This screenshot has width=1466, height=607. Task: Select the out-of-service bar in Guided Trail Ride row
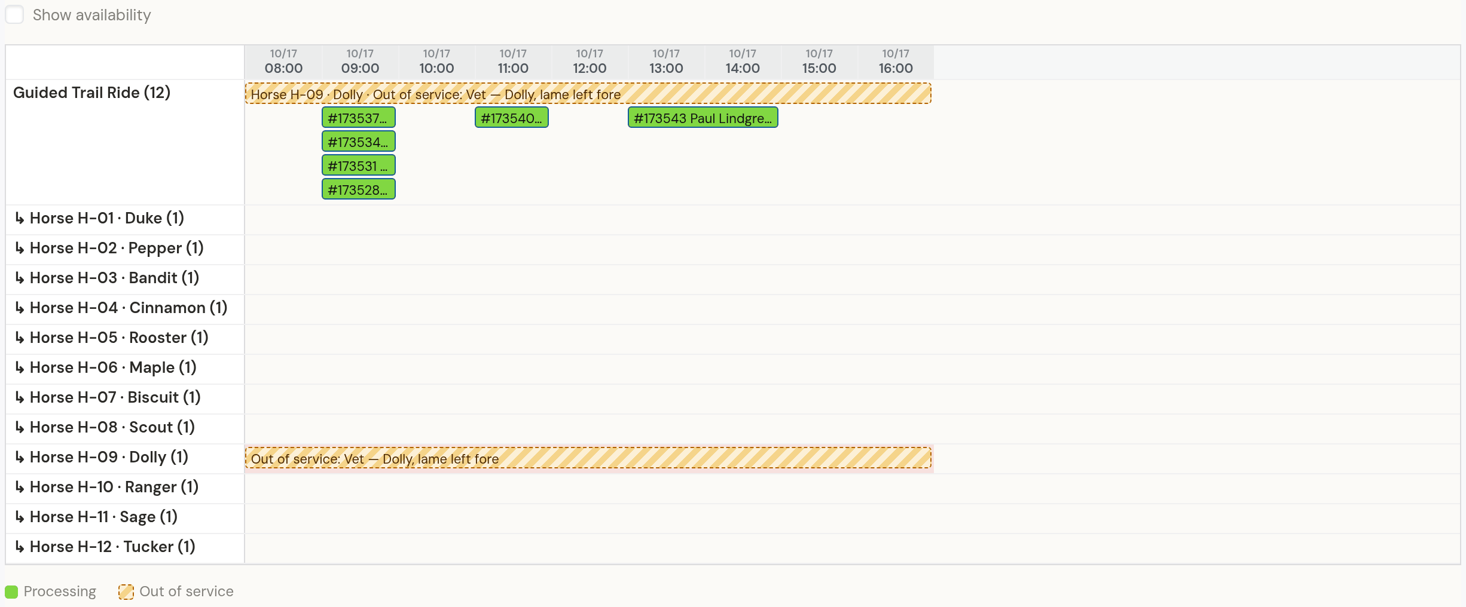click(588, 94)
